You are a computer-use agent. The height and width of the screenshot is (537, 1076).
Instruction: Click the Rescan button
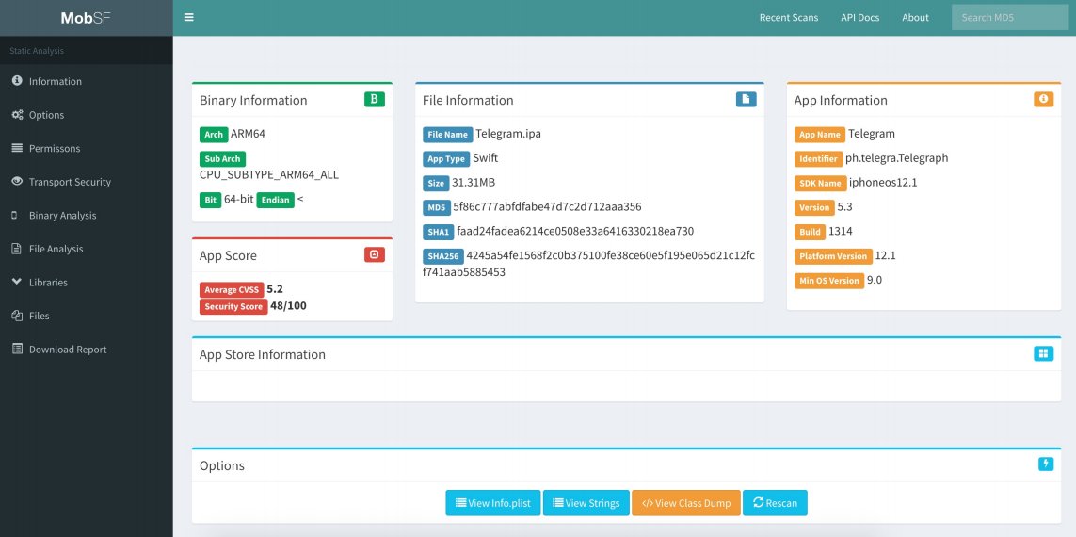click(776, 503)
